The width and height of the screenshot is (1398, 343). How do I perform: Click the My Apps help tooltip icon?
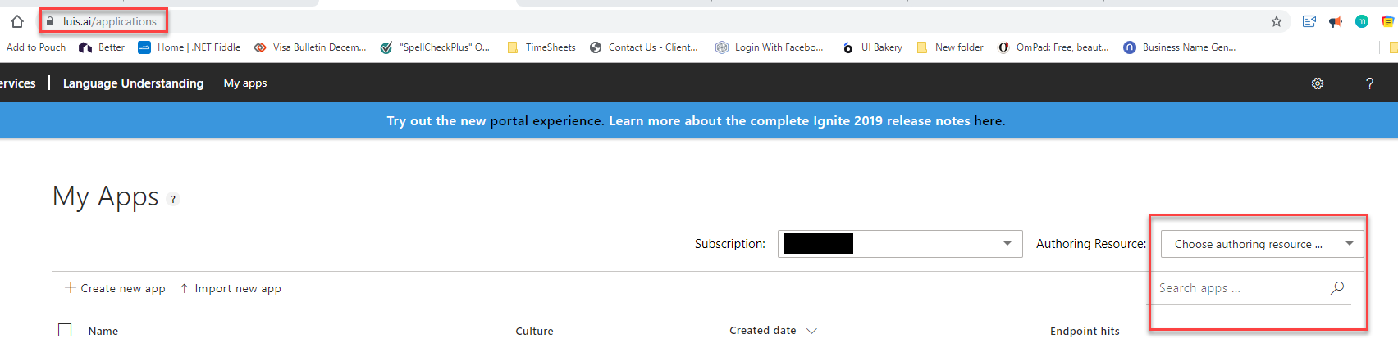173,199
